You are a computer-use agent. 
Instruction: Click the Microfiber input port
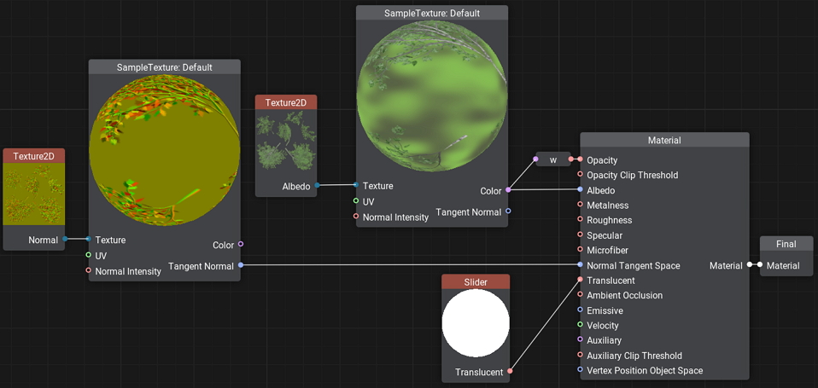[581, 251]
